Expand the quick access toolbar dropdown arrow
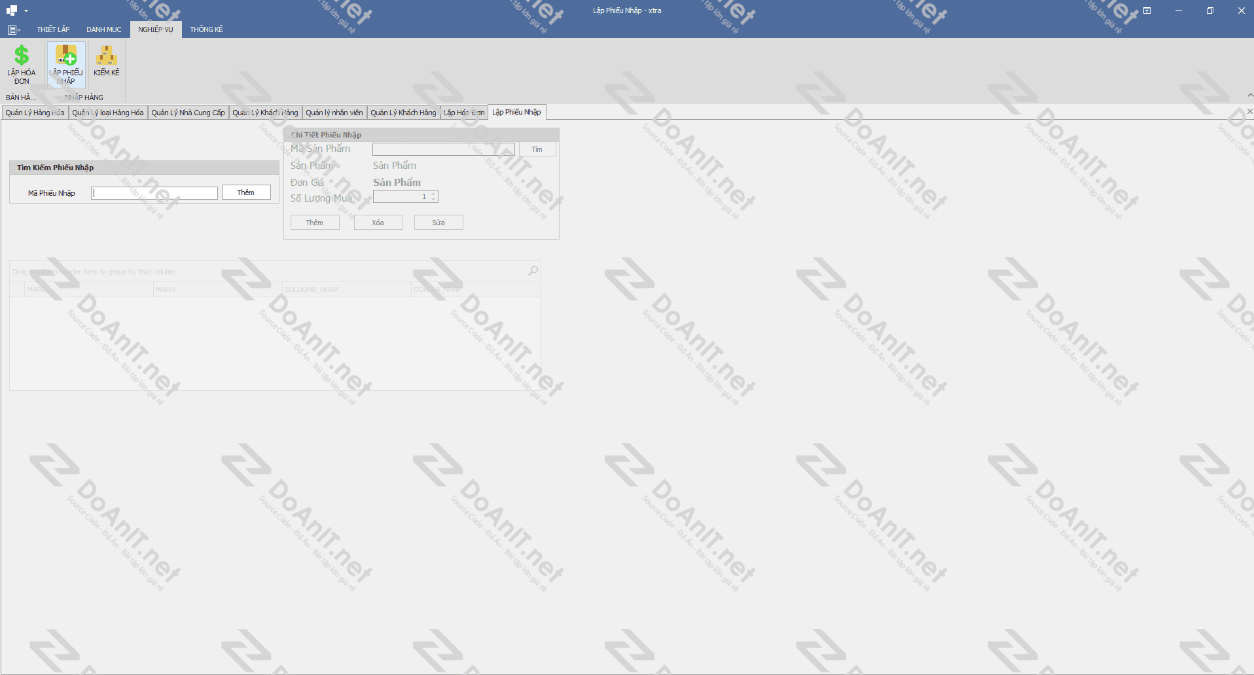The height and width of the screenshot is (675, 1254). 26,10
